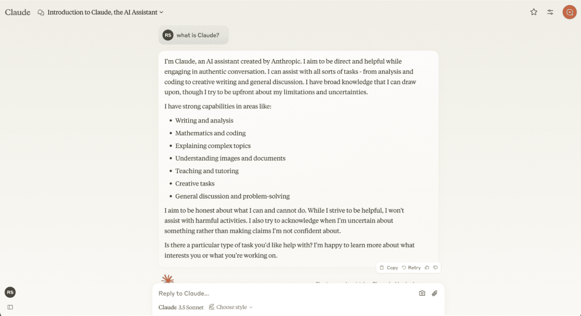The image size is (581, 316).
Task: Open the Choose style dropdown
Action: coord(231,307)
